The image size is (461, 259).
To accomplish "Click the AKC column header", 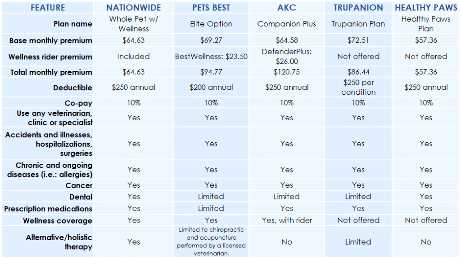I will click(x=287, y=8).
